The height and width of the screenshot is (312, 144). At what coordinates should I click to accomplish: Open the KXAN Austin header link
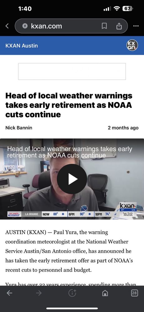[22, 46]
